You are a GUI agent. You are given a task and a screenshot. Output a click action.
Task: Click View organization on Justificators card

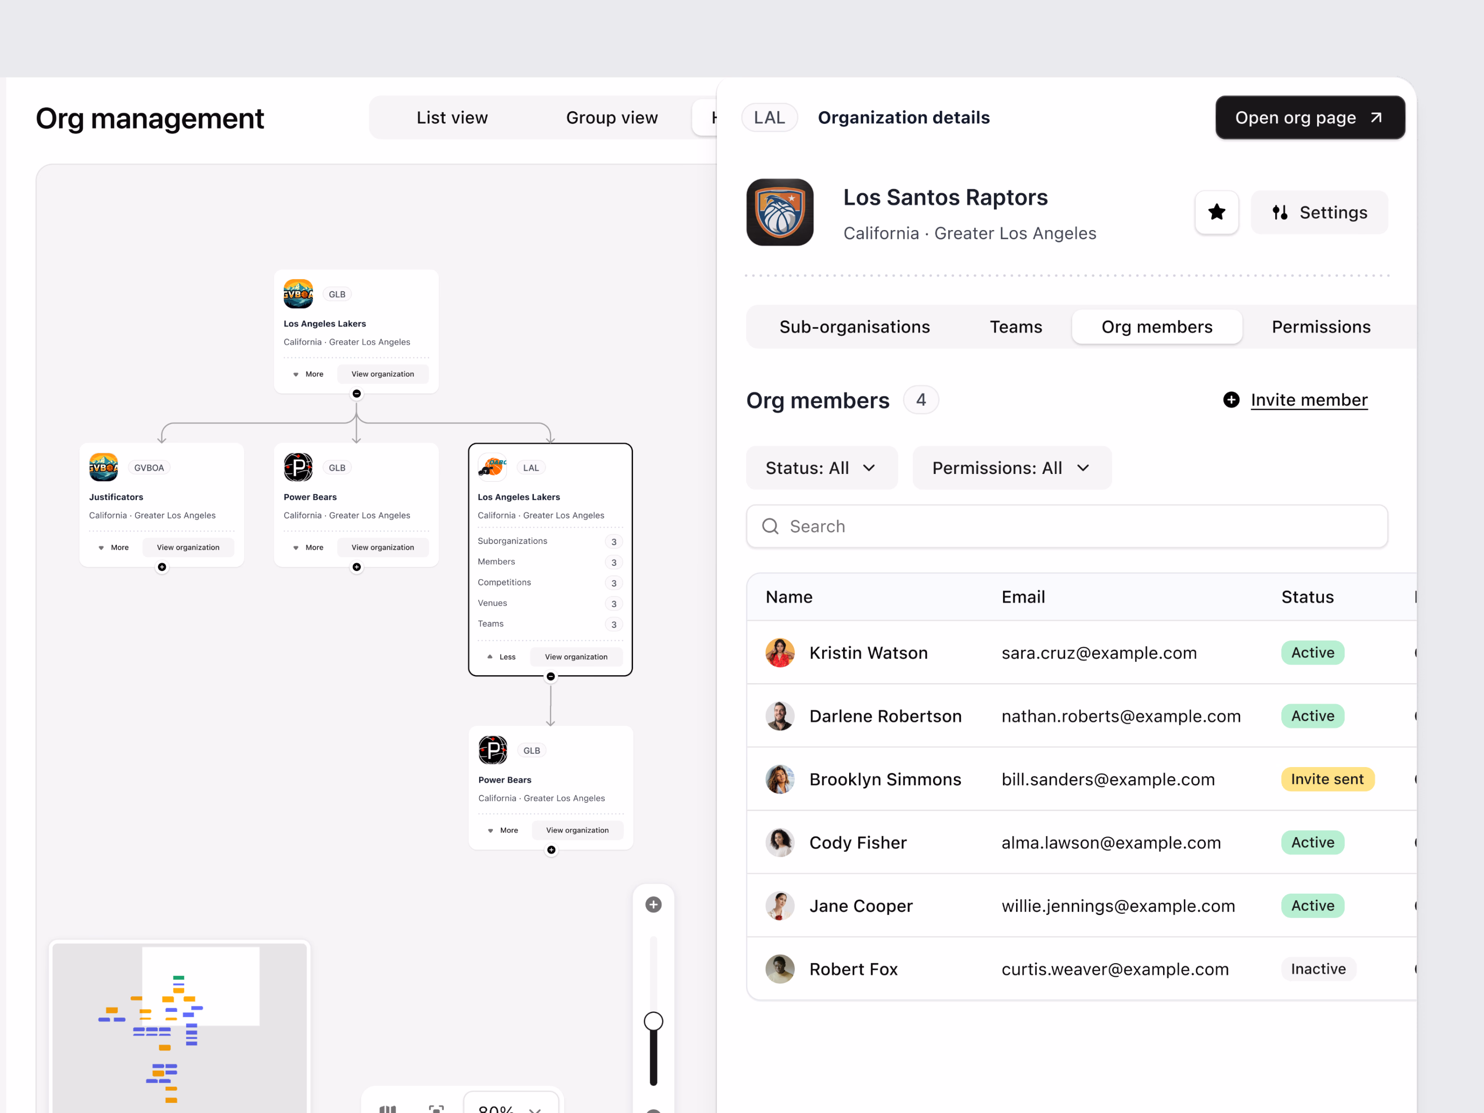(x=188, y=547)
